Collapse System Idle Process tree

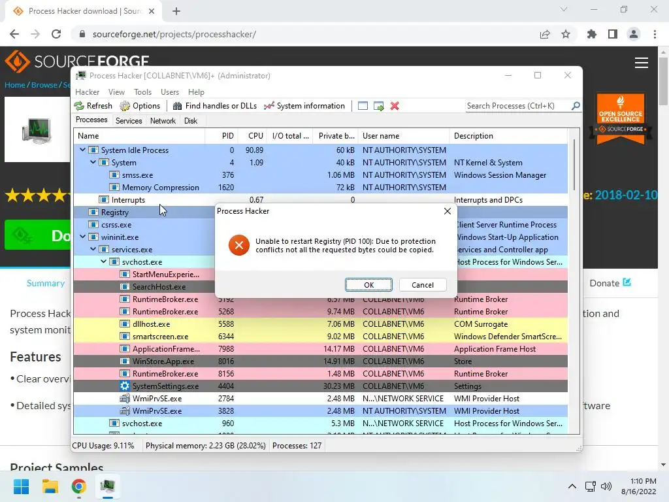(x=83, y=150)
